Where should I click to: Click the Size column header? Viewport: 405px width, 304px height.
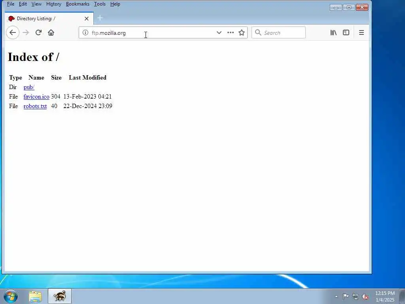coord(56,78)
